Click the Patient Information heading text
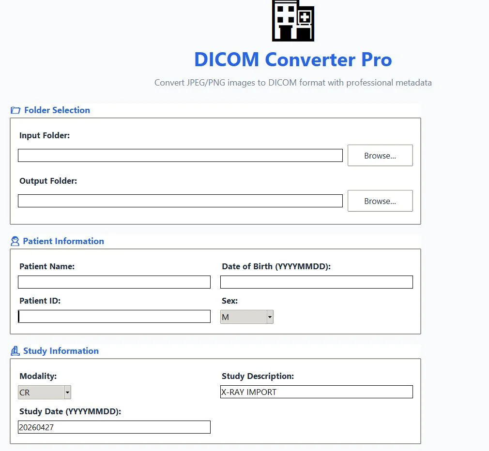The height and width of the screenshot is (451, 489). click(63, 241)
